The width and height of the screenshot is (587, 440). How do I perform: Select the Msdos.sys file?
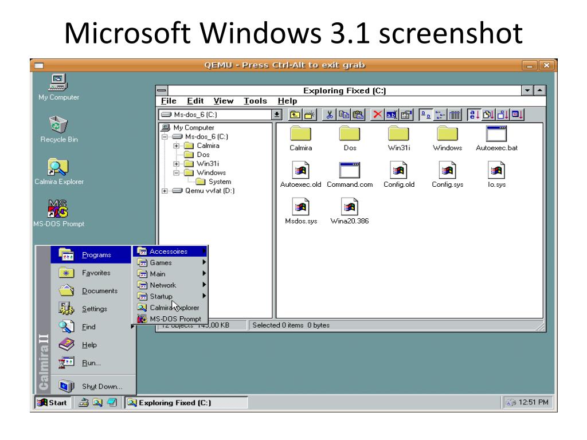300,211
